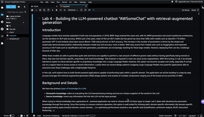
Task: Click the Filter files by name field
Action: pos(17,12)
